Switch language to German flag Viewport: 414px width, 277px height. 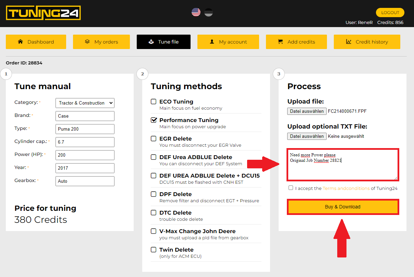click(208, 13)
